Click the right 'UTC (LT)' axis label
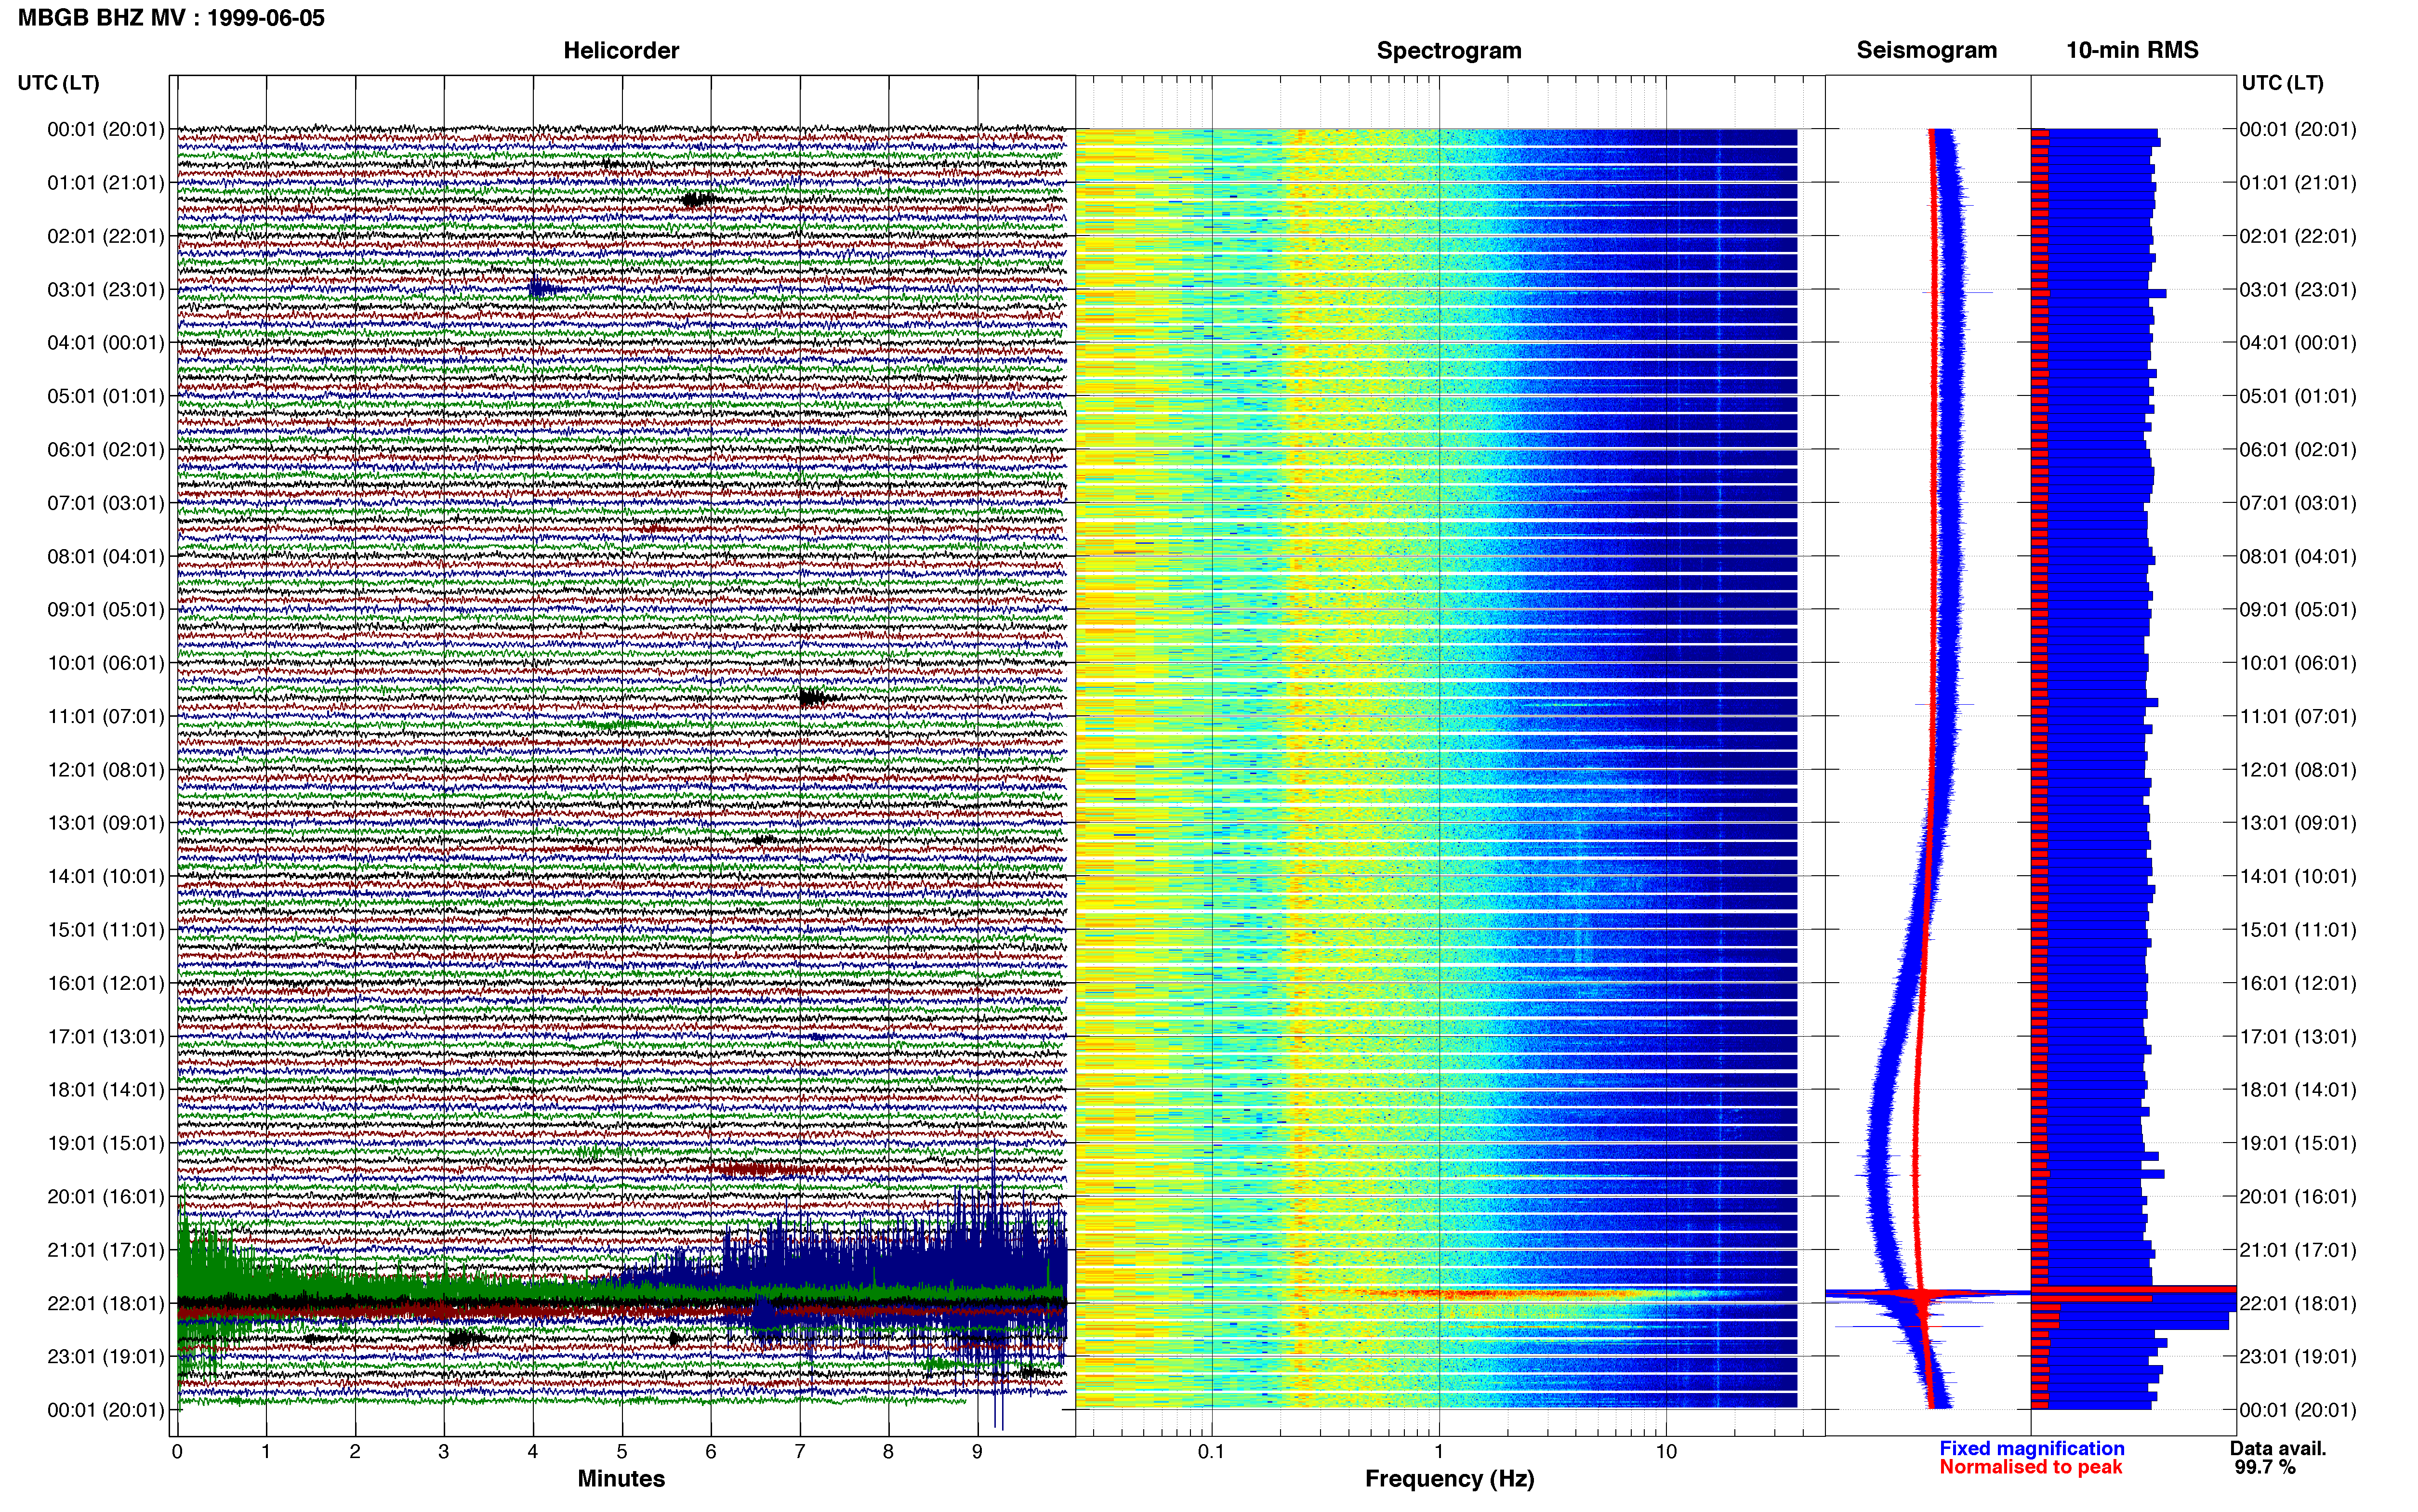 pyautogui.click(x=2282, y=83)
